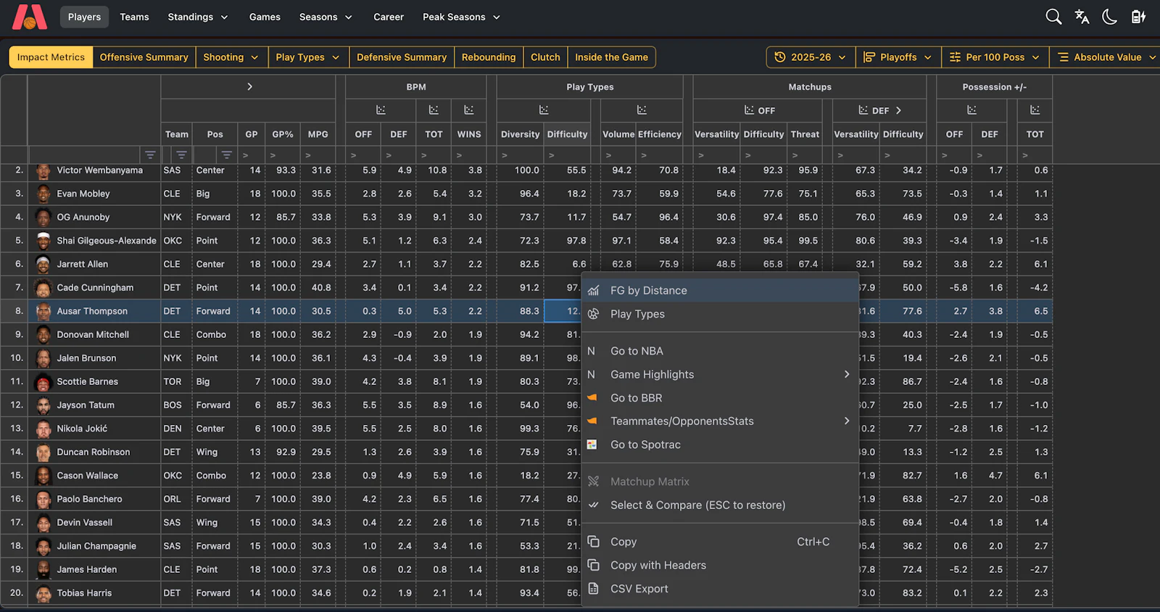This screenshot has width=1160, height=612.
Task: Switch to the Defensive Summary tab
Action: point(402,57)
